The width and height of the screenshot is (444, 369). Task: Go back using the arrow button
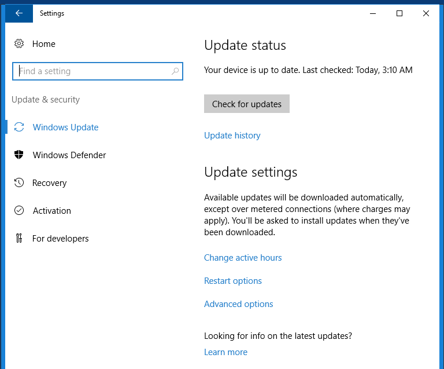pyautogui.click(x=19, y=13)
